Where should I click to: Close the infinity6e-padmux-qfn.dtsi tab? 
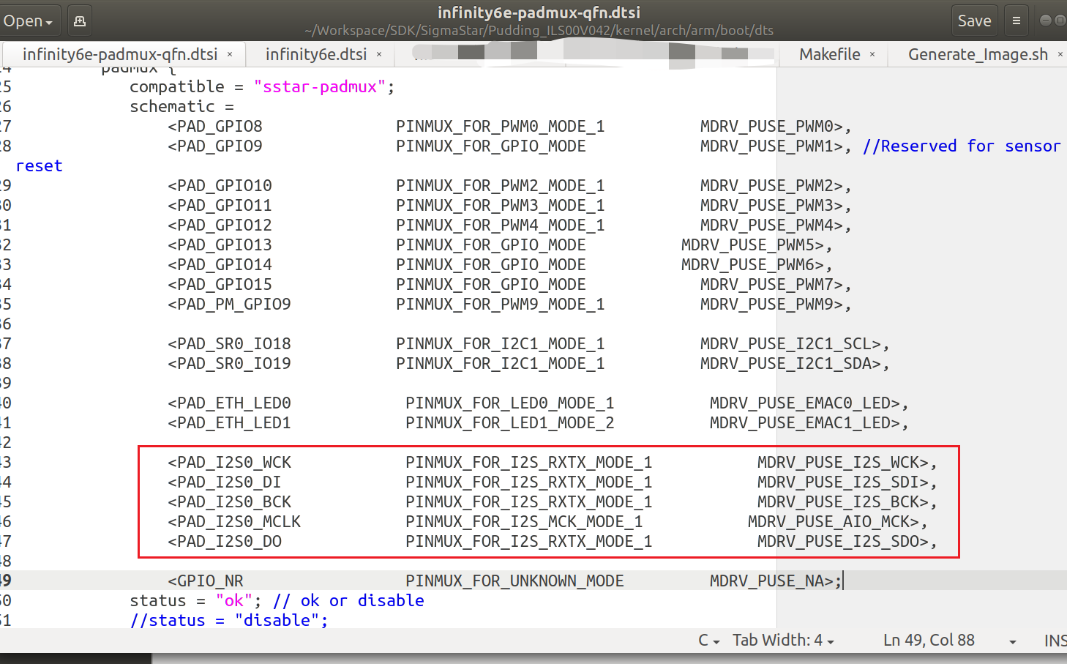[x=230, y=54]
